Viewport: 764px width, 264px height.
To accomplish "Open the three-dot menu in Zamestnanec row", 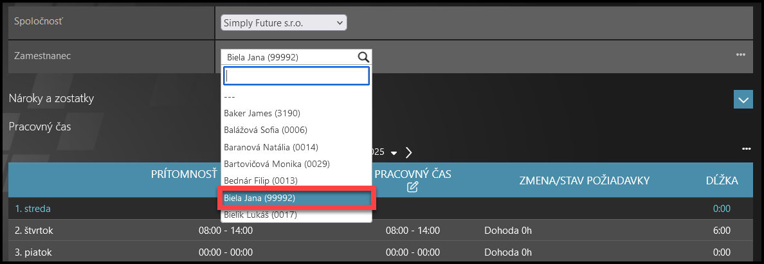I will (x=740, y=55).
